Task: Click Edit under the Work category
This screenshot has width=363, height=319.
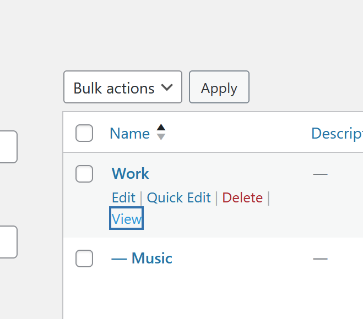Action: [123, 198]
